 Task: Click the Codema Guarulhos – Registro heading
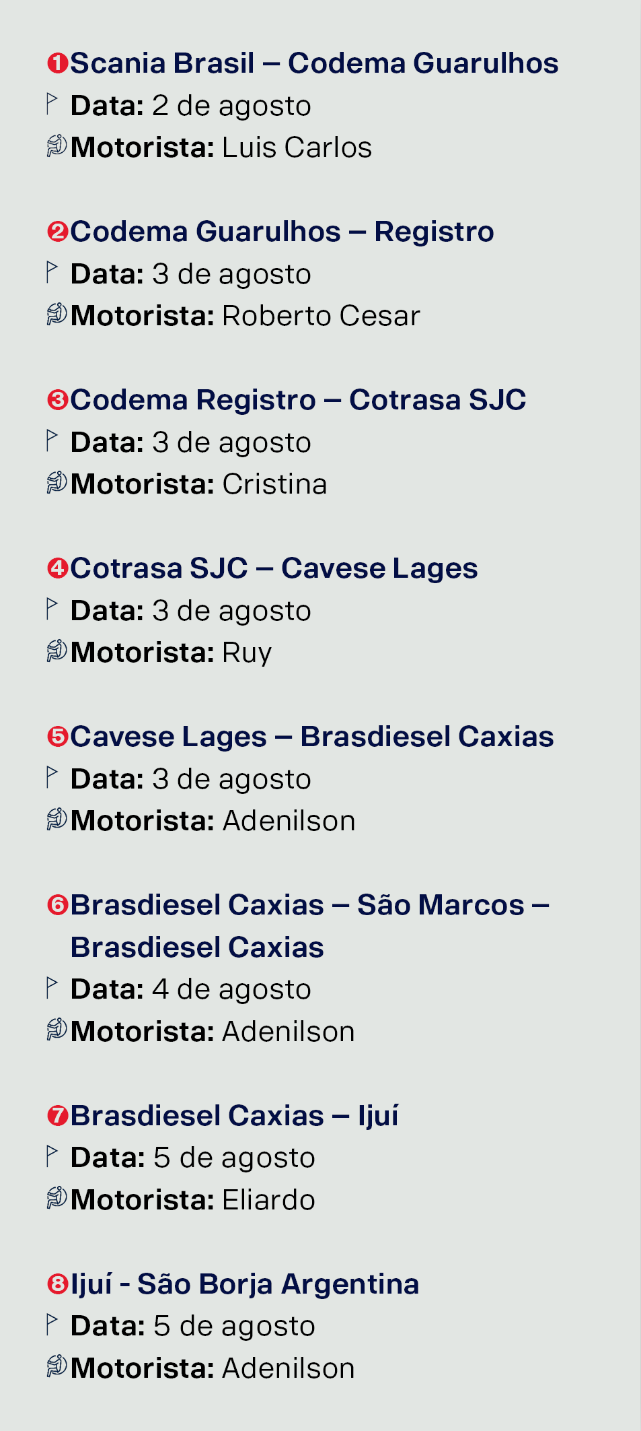click(x=282, y=232)
